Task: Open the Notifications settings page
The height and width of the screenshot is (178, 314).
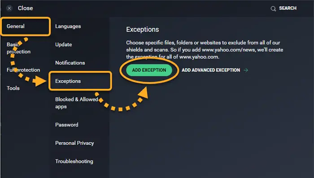Action: (70, 63)
